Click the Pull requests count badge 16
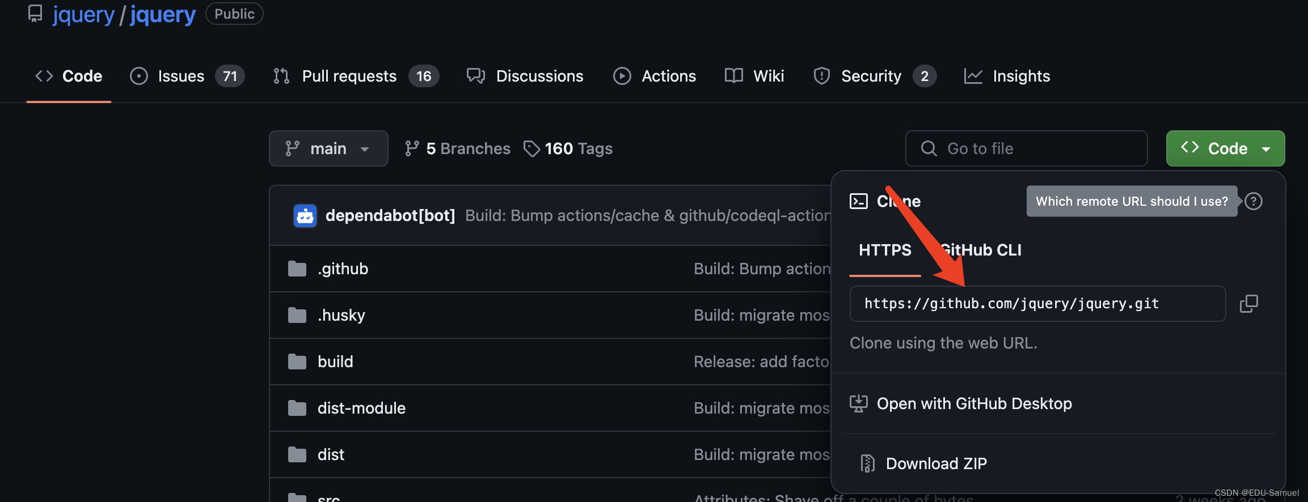The image size is (1308, 502). (424, 76)
